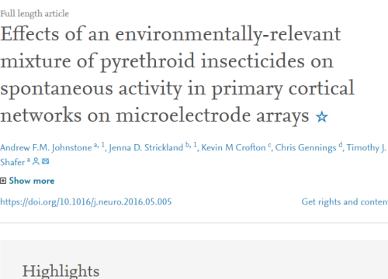The width and height of the screenshot is (388, 279).
Task: Open the DOI link 10.1016/j.neuro.2016.05.005
Action: point(85,201)
